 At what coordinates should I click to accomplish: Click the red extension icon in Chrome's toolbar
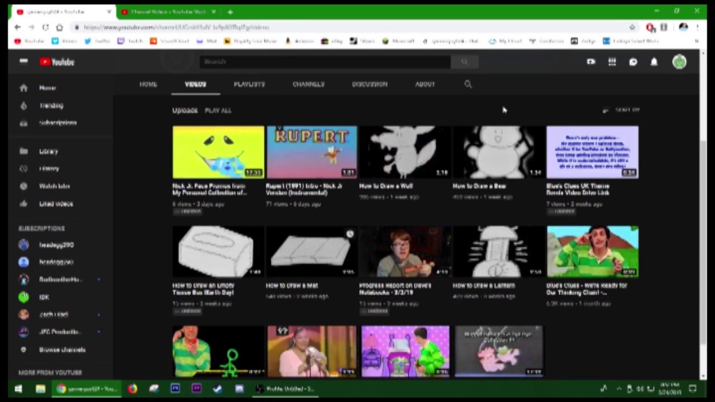coord(650,27)
